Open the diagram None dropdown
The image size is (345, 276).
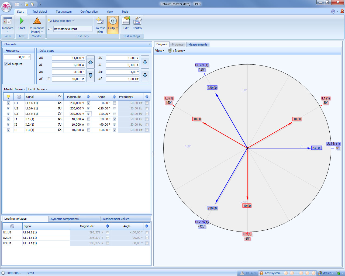pyautogui.click(x=180, y=51)
